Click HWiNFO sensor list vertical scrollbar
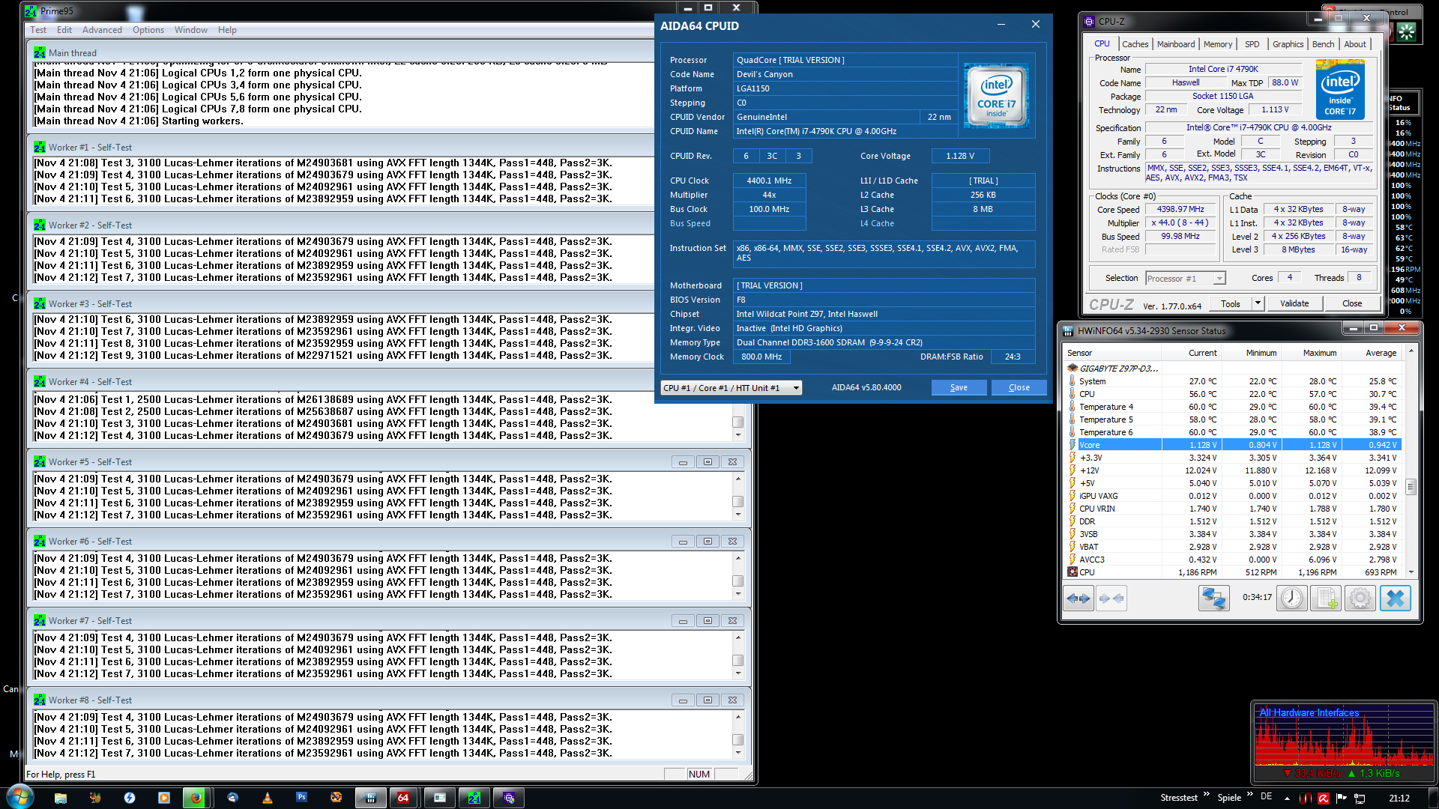The width and height of the screenshot is (1439, 809). tap(1411, 487)
